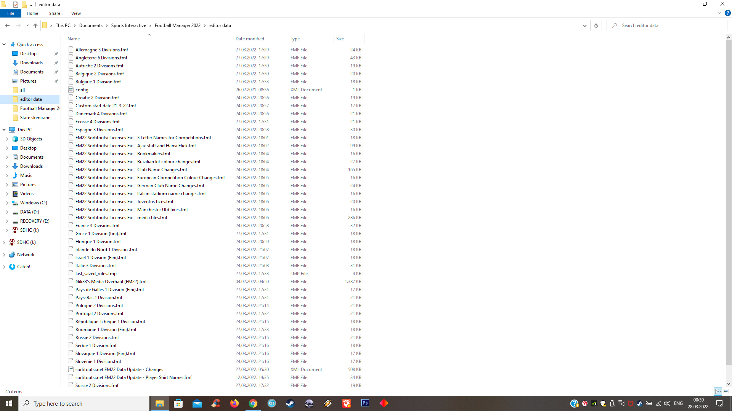The height and width of the screenshot is (411, 732).
Task: Select Nik33's Media Overhaul (FM22).fmf
Action: point(111,282)
